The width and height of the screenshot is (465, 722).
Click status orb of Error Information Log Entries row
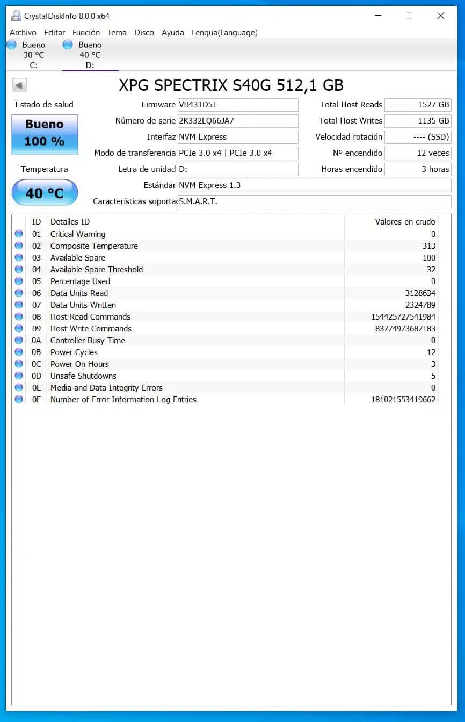click(x=19, y=399)
